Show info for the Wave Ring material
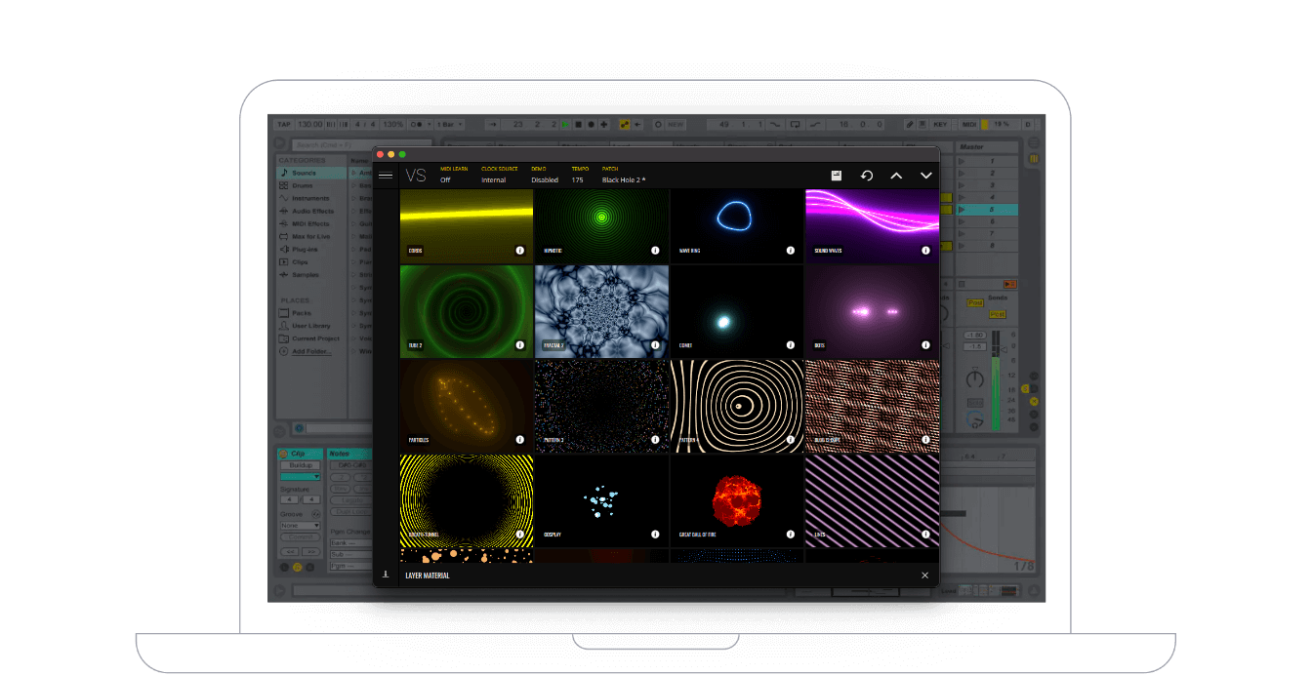1312x675 pixels. coord(790,251)
